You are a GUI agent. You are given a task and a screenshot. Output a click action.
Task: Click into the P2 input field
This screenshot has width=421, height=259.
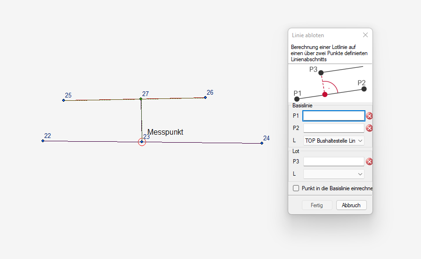click(x=333, y=128)
